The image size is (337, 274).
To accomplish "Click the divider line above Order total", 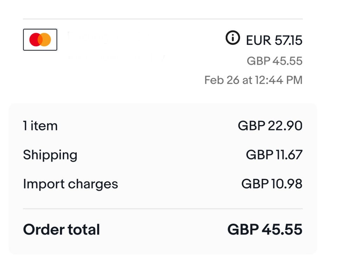I will point(163,209).
